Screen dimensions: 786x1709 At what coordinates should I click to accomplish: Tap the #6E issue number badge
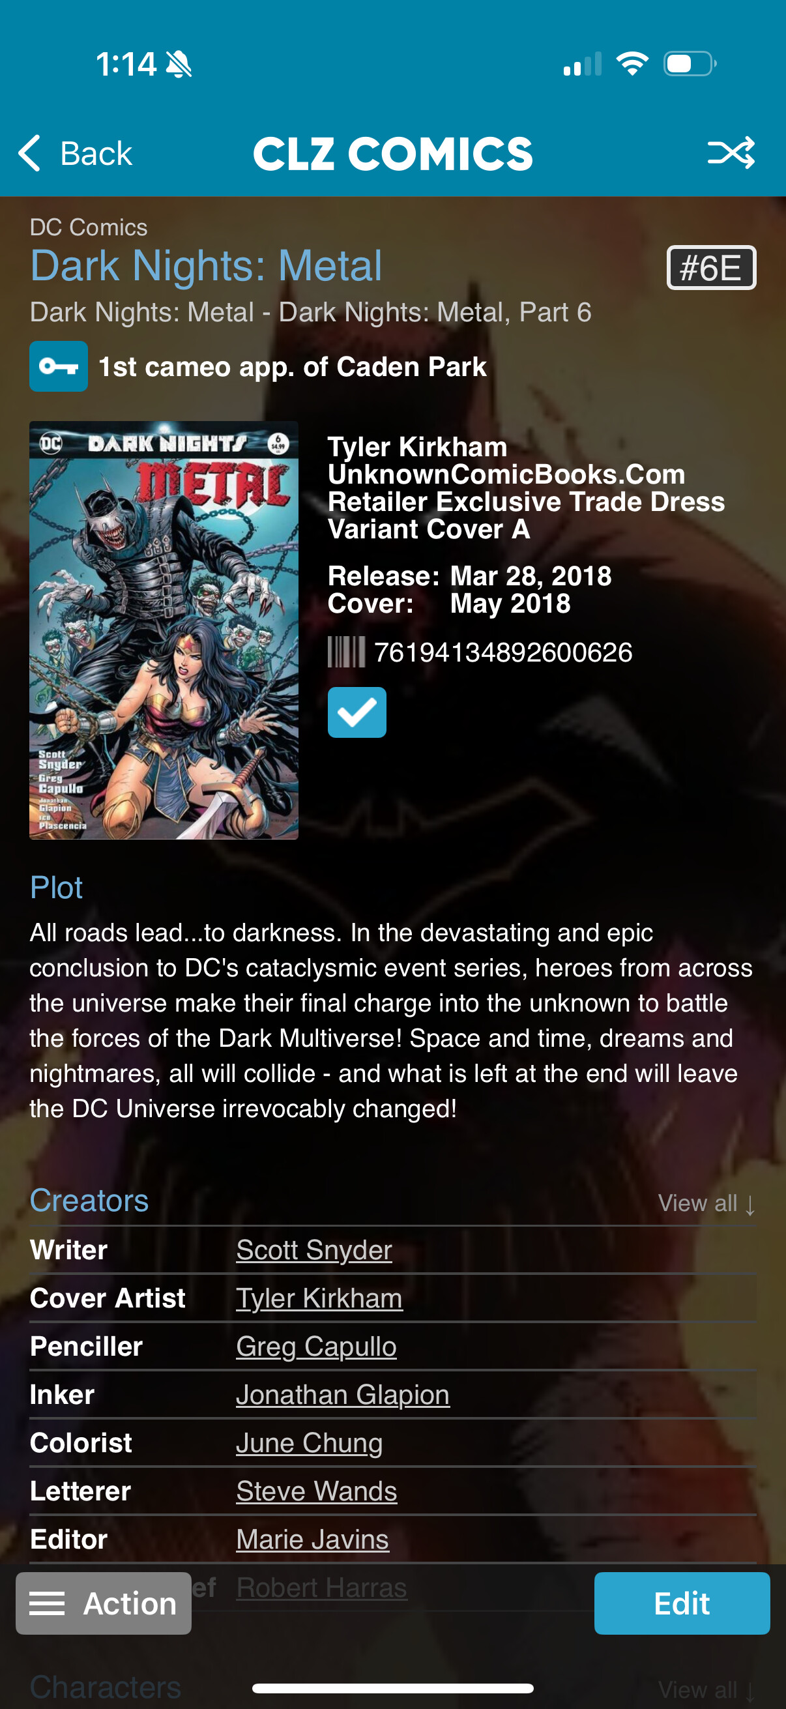click(x=711, y=268)
